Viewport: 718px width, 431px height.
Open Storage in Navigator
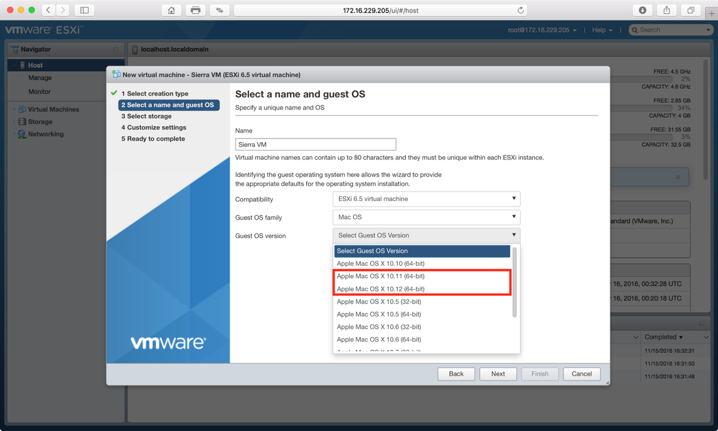pos(40,122)
